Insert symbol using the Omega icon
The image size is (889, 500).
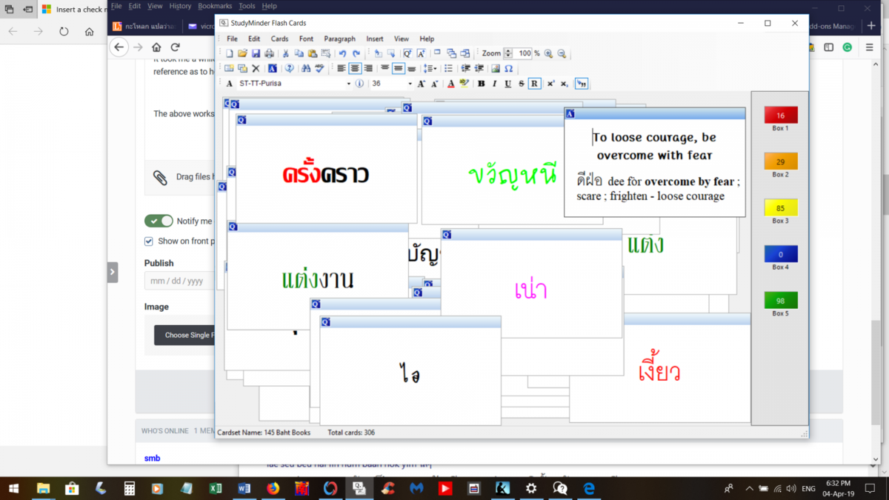tap(508, 69)
